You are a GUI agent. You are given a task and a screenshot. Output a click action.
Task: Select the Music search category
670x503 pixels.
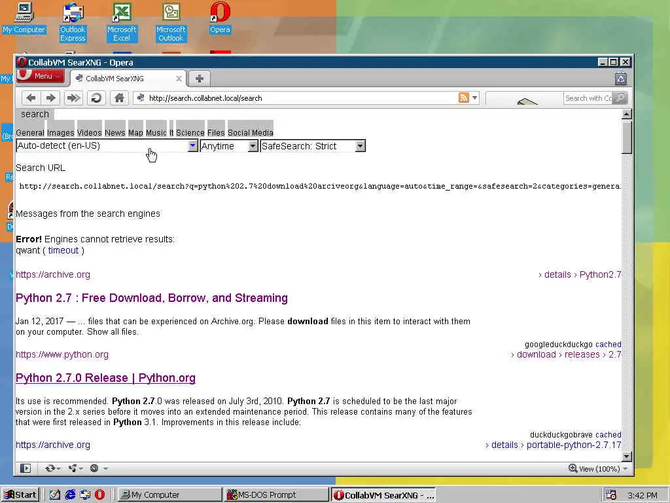point(156,132)
